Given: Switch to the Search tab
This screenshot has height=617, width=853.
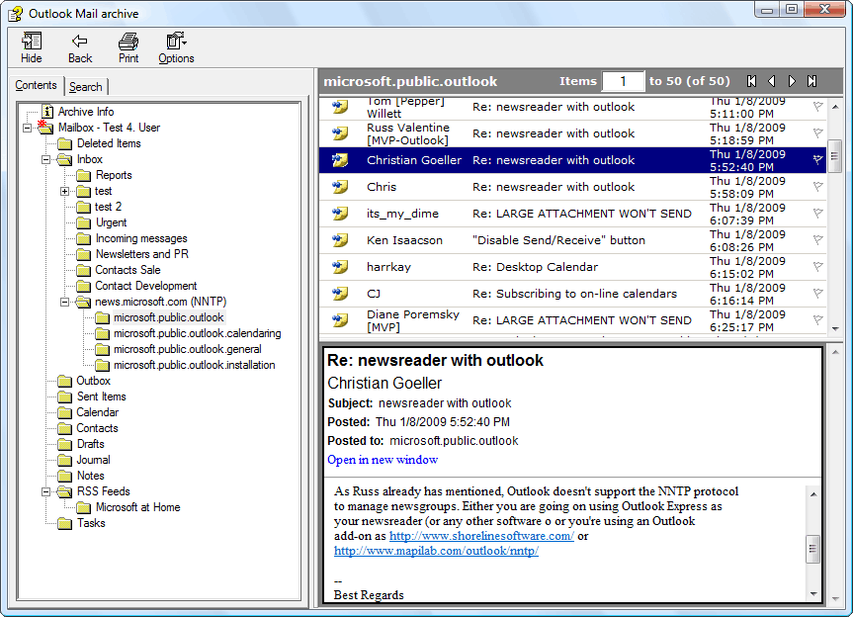Looking at the screenshot, I should 85,86.
